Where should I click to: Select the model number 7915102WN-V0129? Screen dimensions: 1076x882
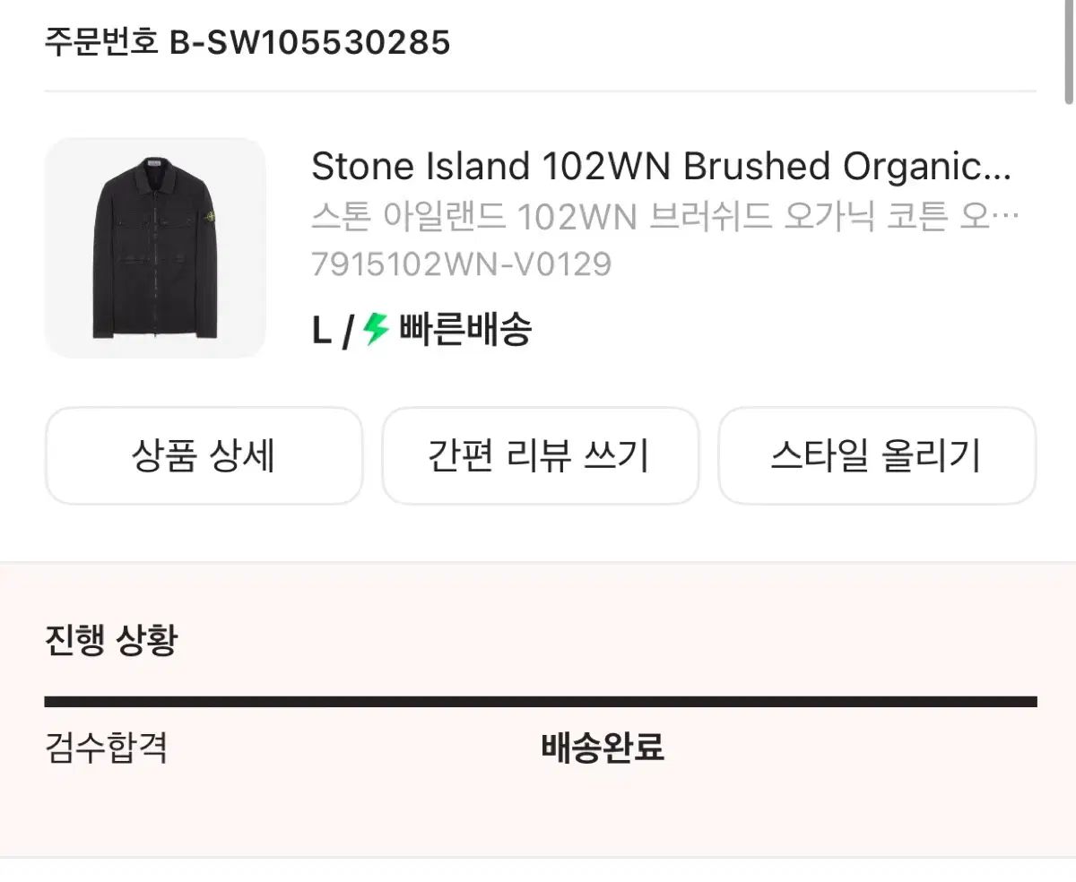(x=461, y=264)
